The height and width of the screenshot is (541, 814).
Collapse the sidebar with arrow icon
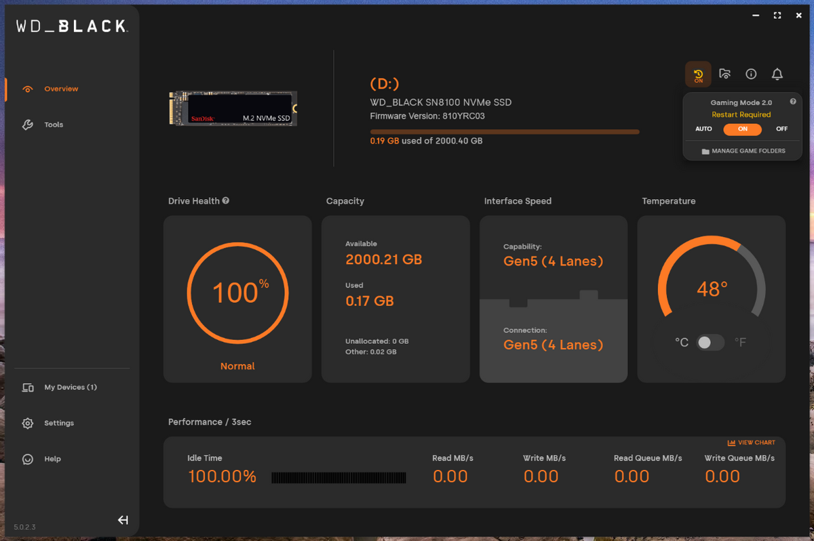[123, 520]
